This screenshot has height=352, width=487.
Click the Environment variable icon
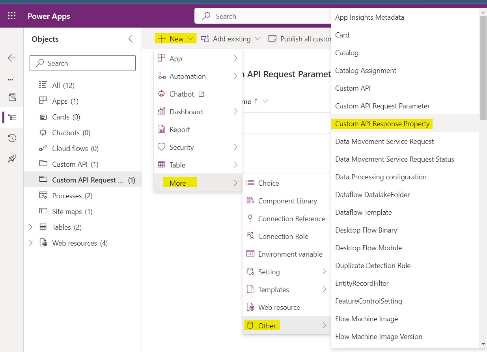250,254
